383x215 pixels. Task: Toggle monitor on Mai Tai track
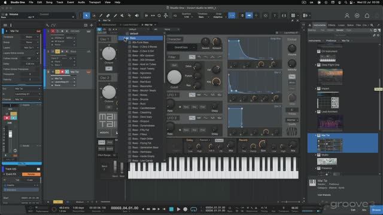(67, 72)
